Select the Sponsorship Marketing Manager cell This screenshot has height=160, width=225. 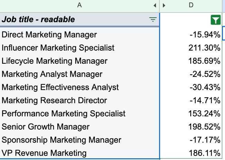coord(80,140)
